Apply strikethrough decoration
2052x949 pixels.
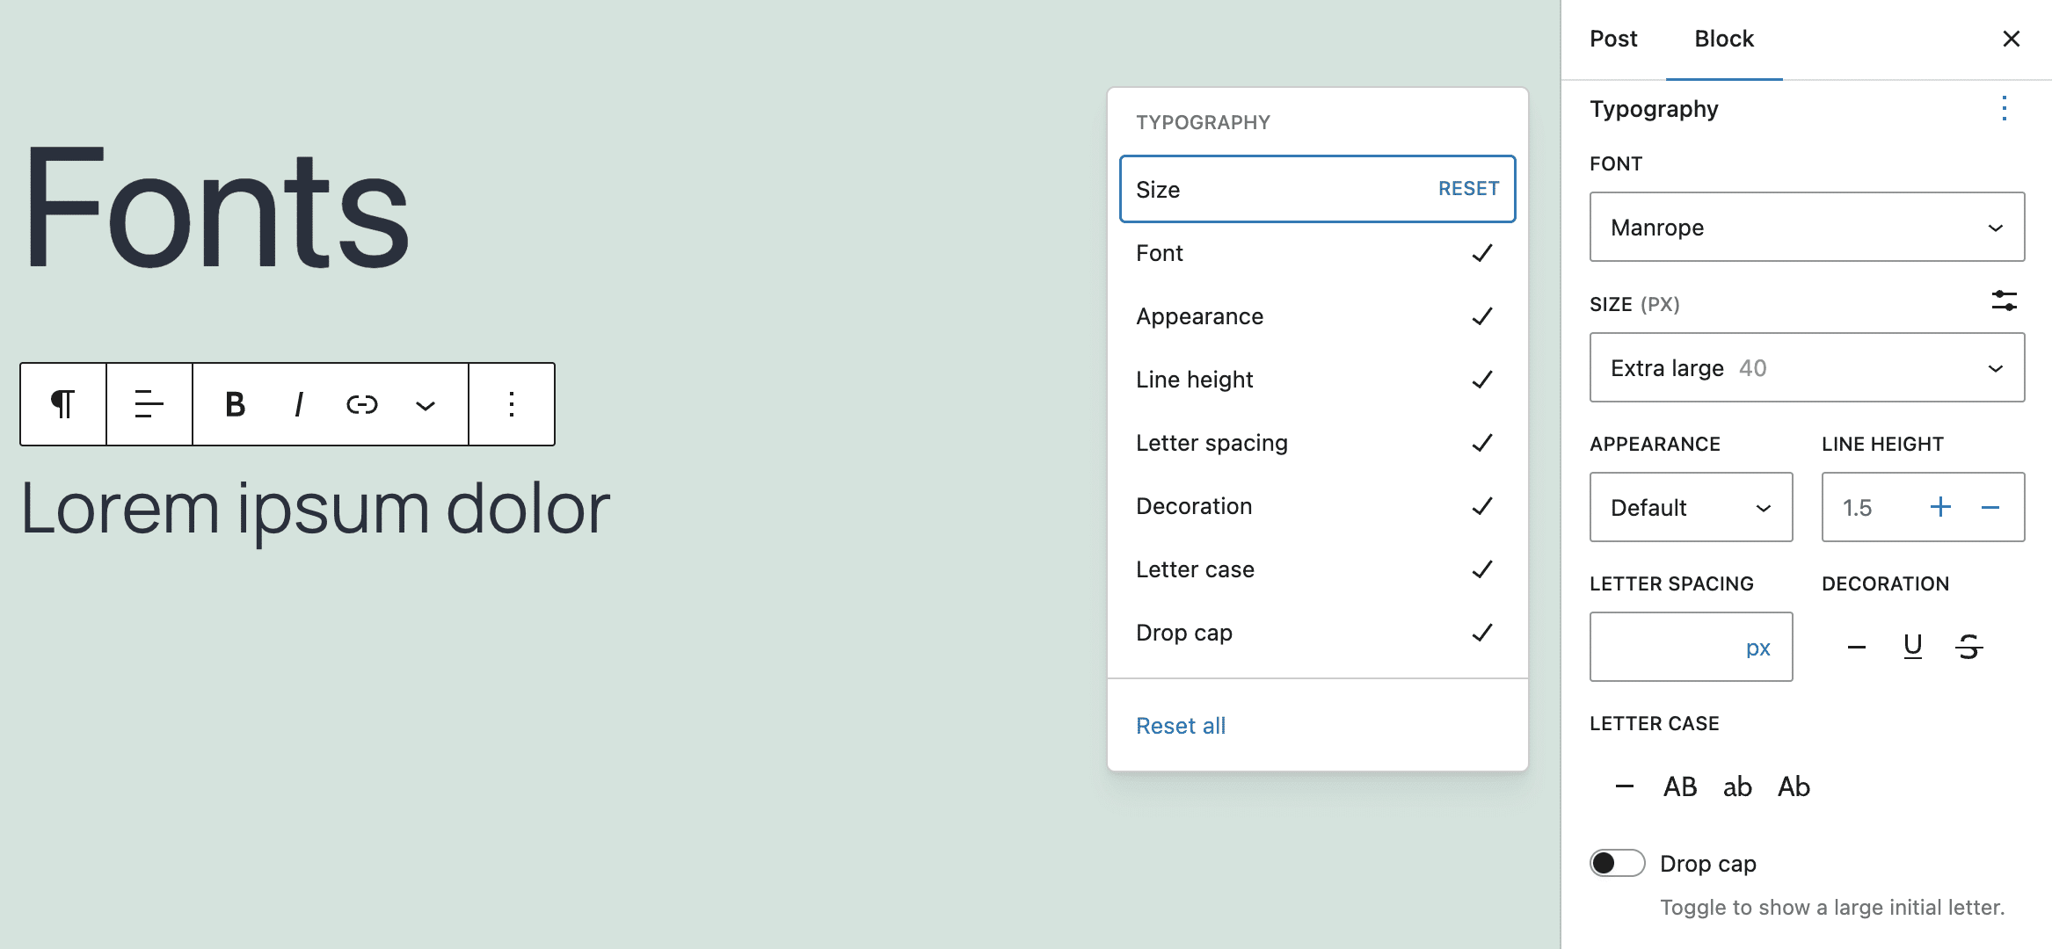[1968, 647]
